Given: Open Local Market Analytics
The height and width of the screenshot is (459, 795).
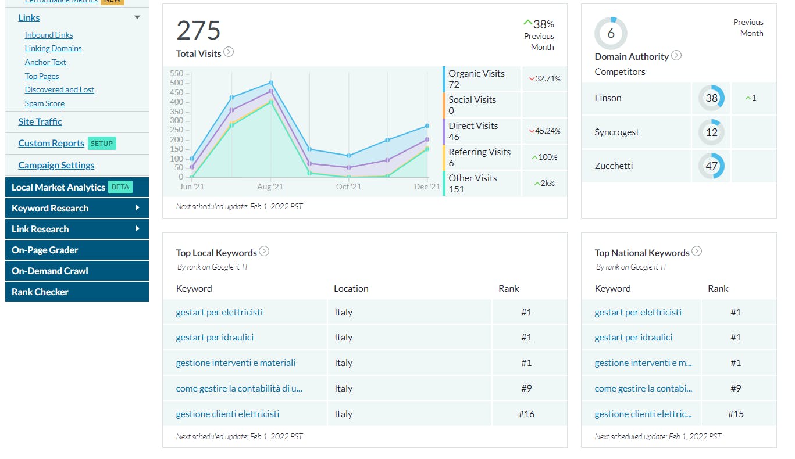Looking at the screenshot, I should click(58, 187).
